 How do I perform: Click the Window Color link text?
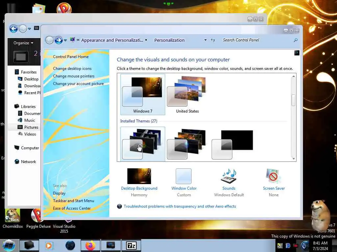184,188
